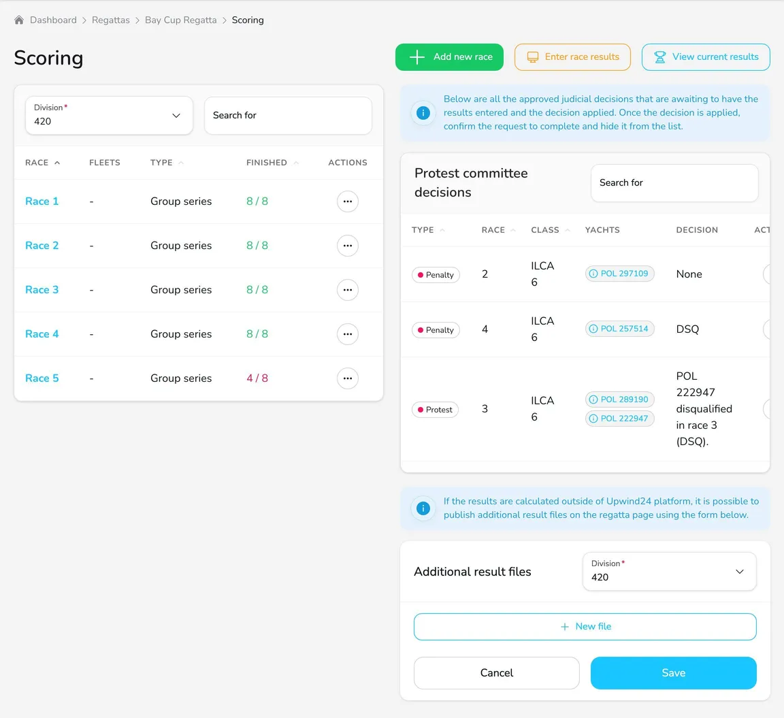
Task: Open Race 3 link
Action: point(42,290)
